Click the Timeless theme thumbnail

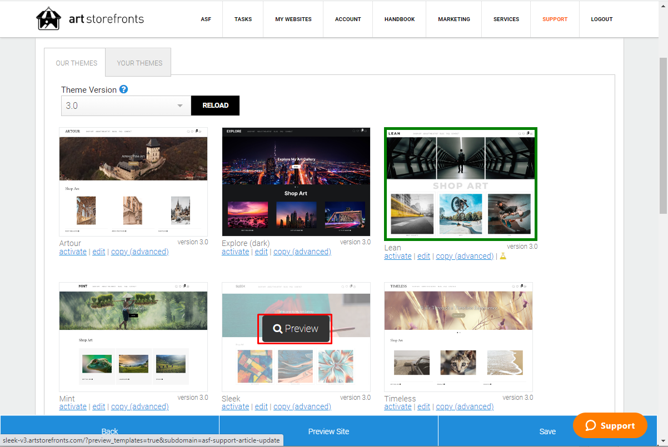coord(458,337)
